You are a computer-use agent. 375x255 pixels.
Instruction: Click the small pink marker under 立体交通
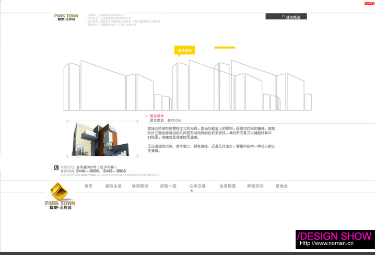pos(192,191)
